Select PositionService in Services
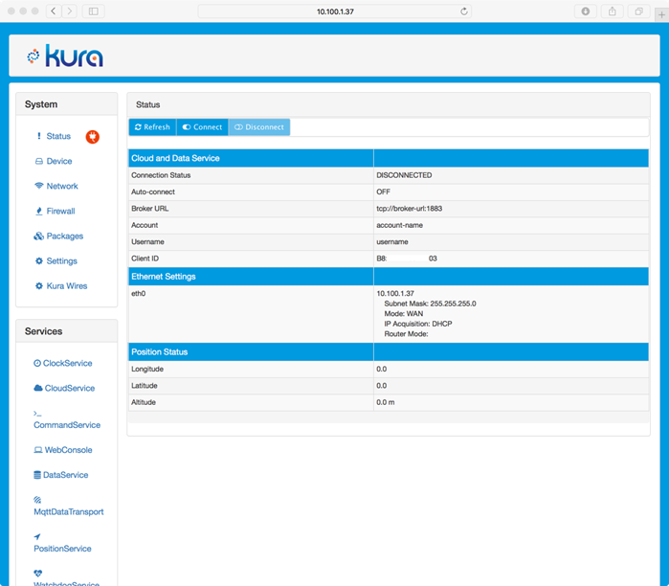The width and height of the screenshot is (669, 586). (x=62, y=549)
